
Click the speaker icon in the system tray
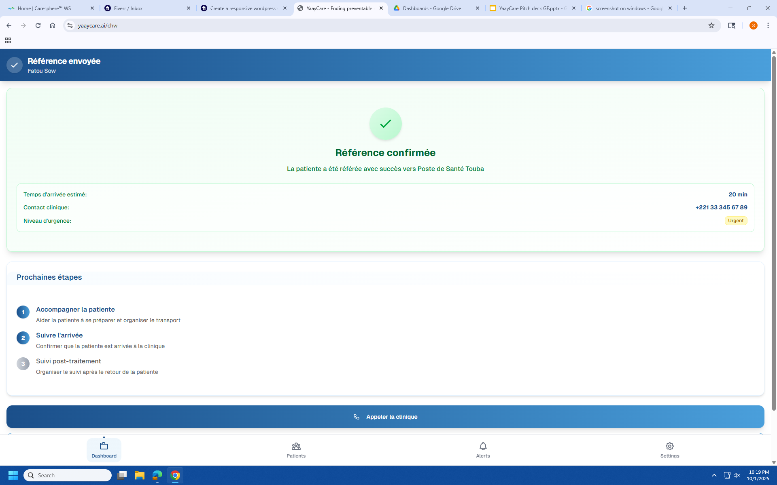[x=737, y=475]
